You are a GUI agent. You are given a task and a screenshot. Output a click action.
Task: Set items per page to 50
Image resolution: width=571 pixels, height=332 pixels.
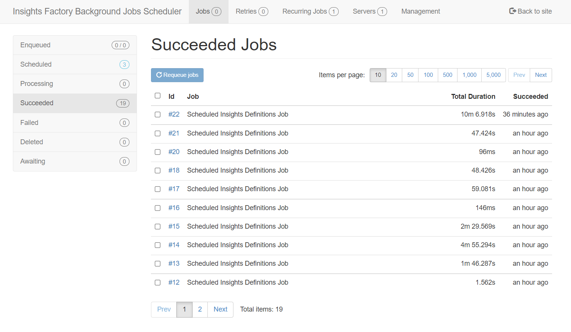coord(410,75)
